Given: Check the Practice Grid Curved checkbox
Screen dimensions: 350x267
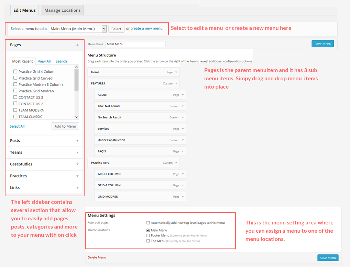Looking at the screenshot, I should click(x=15, y=78).
